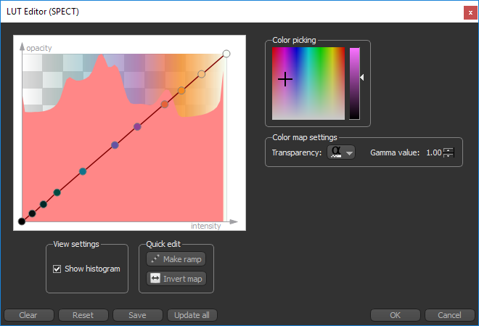Select the black control point at curve origin
The width and height of the screenshot is (479, 326).
point(21,222)
